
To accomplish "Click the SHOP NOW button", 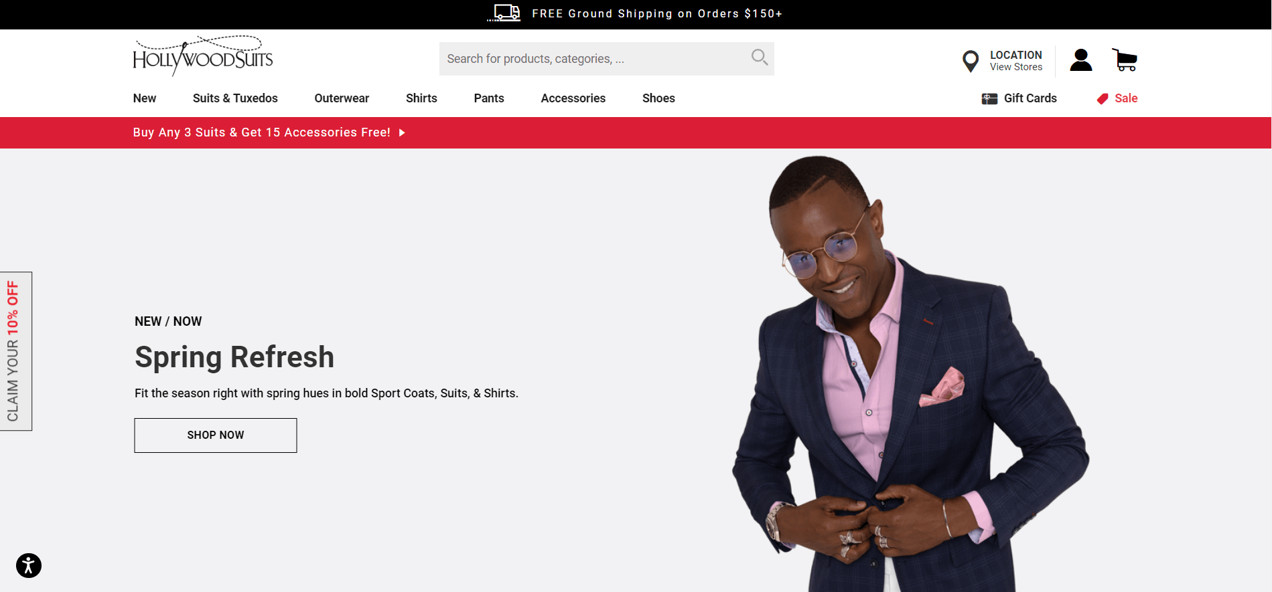I will [216, 435].
